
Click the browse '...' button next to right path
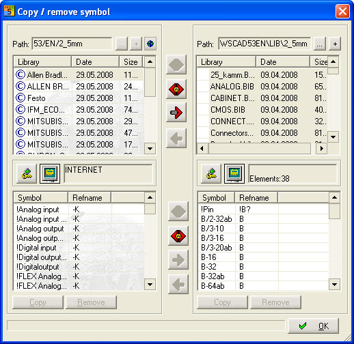[320, 44]
